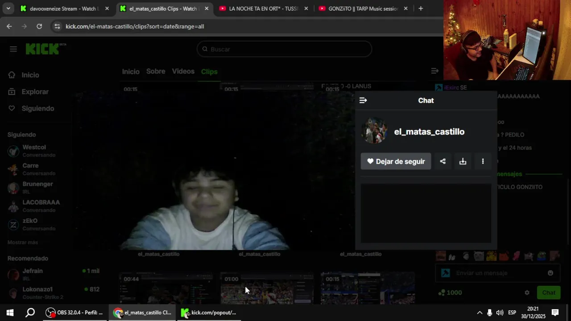Viewport: 571px width, 321px height.
Task: Select the Clips channel tab
Action: coord(209,71)
